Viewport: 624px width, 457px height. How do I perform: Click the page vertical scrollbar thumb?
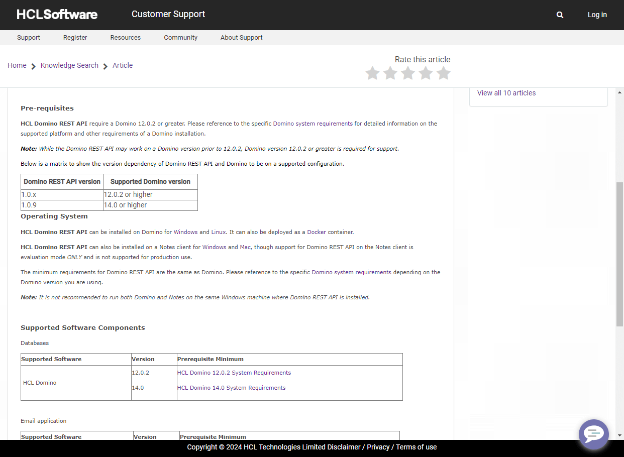point(620,255)
